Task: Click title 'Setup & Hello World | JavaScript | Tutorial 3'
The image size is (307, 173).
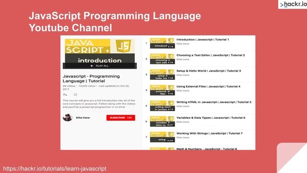Action: 209,71
